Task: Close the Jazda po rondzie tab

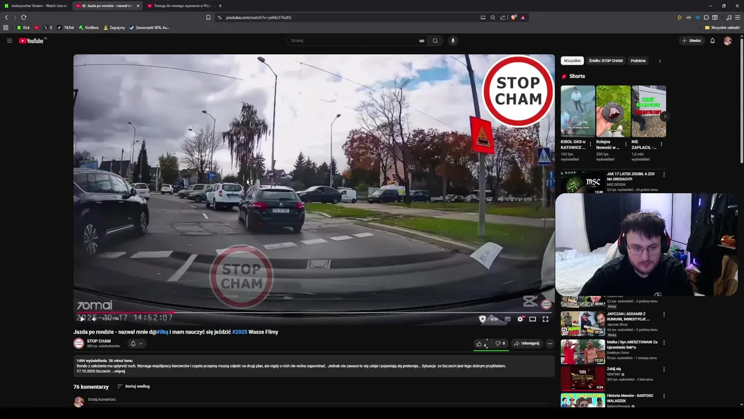Action: 138,6
